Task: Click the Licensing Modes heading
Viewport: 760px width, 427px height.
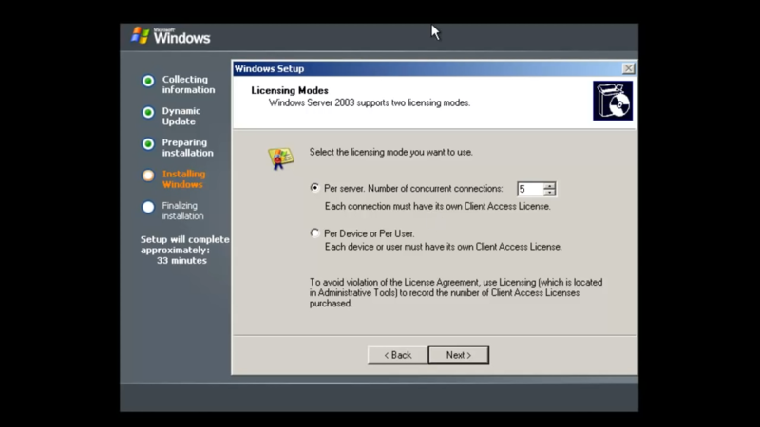Action: [x=290, y=90]
